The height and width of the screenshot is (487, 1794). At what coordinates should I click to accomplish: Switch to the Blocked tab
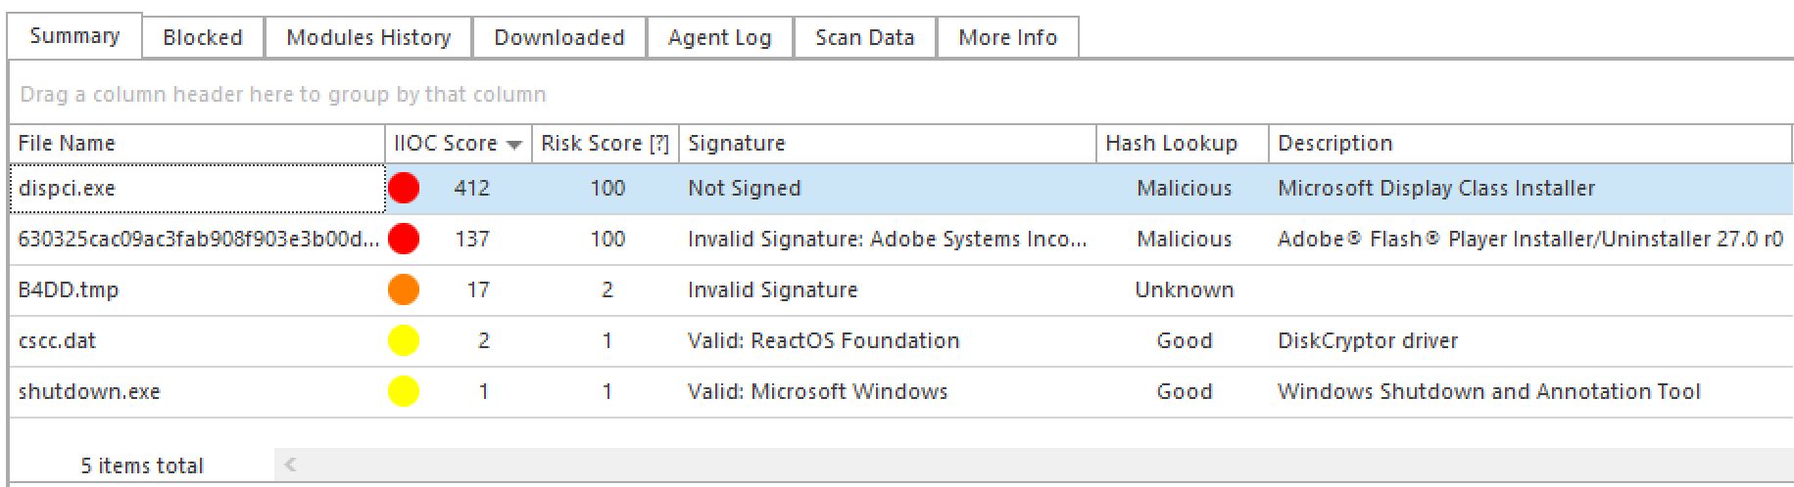click(x=203, y=37)
